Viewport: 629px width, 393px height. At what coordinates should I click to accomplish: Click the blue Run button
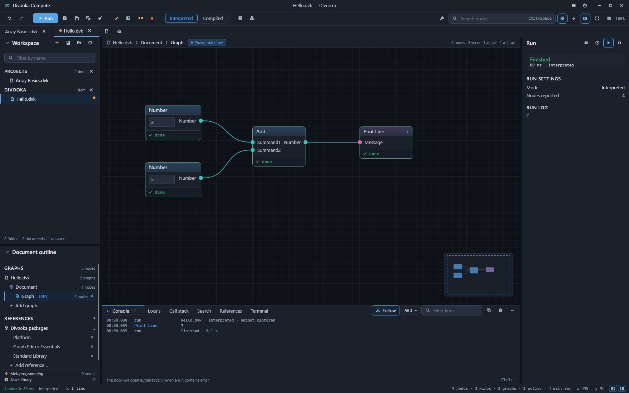point(45,18)
